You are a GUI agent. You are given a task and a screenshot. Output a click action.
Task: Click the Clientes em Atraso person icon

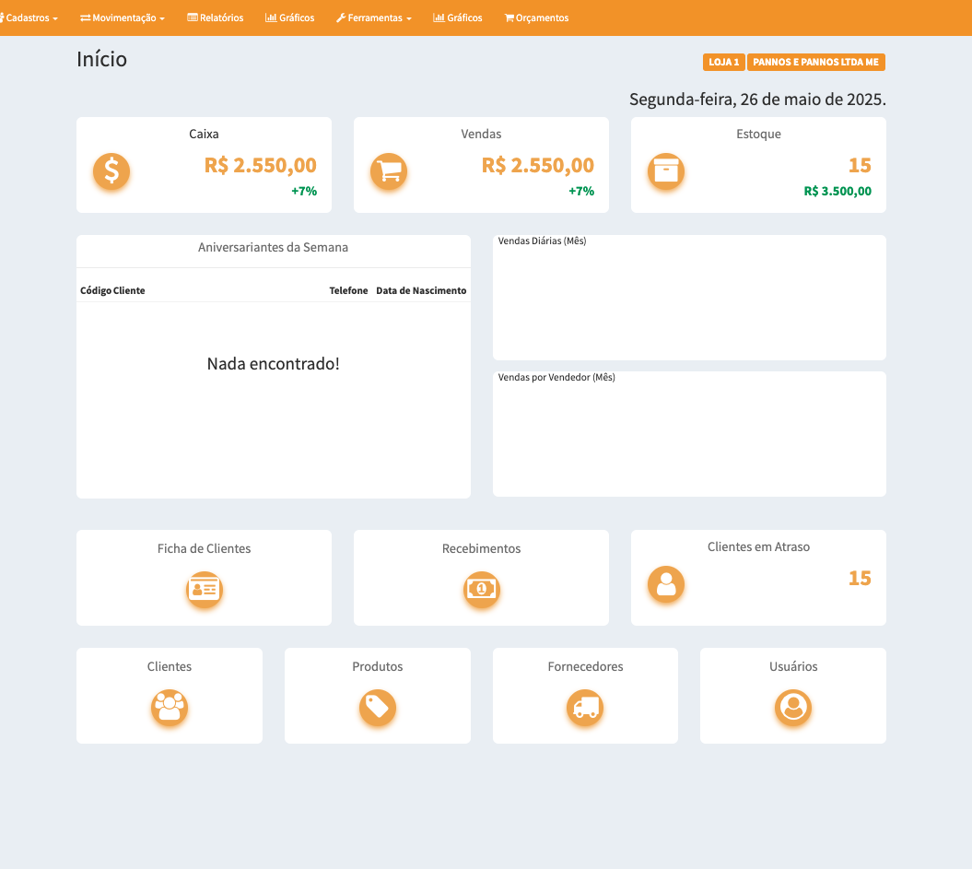point(666,584)
